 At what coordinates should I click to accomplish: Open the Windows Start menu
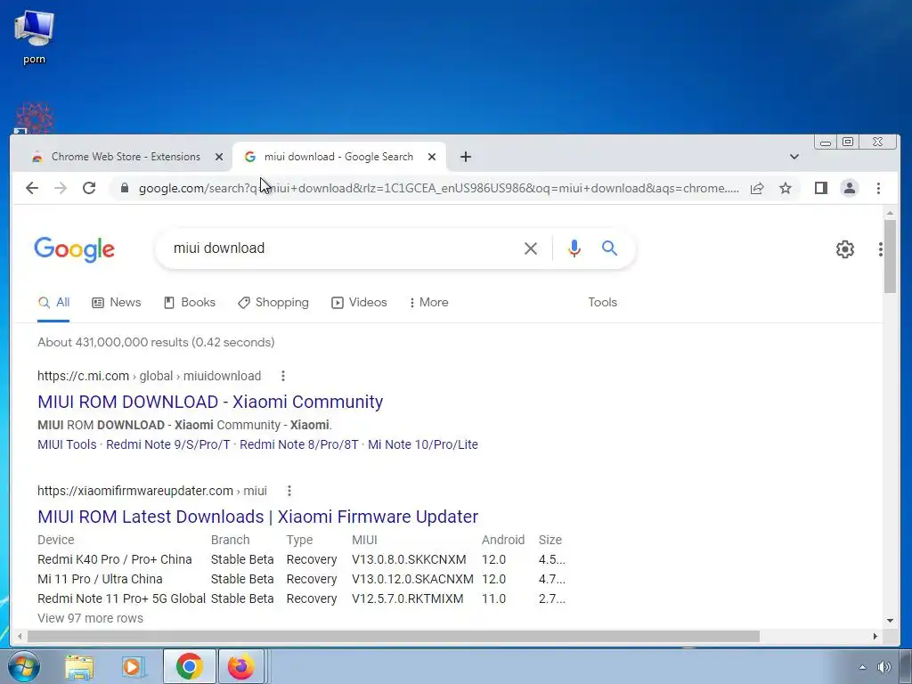[23, 666]
